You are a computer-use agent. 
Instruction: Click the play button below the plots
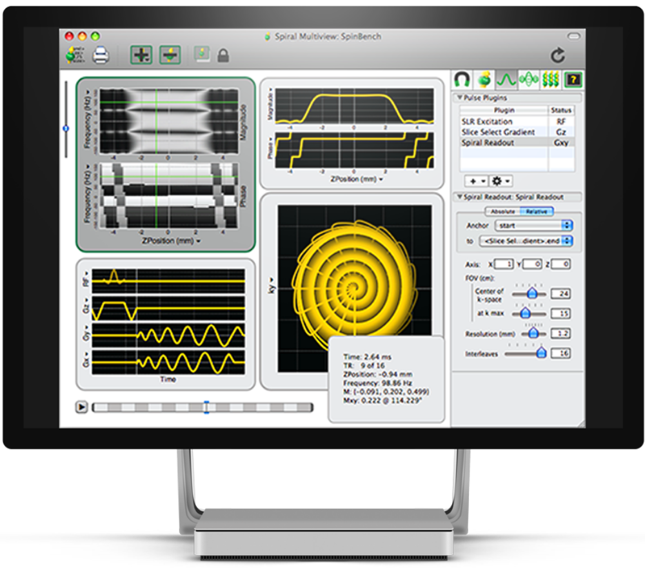coord(81,407)
